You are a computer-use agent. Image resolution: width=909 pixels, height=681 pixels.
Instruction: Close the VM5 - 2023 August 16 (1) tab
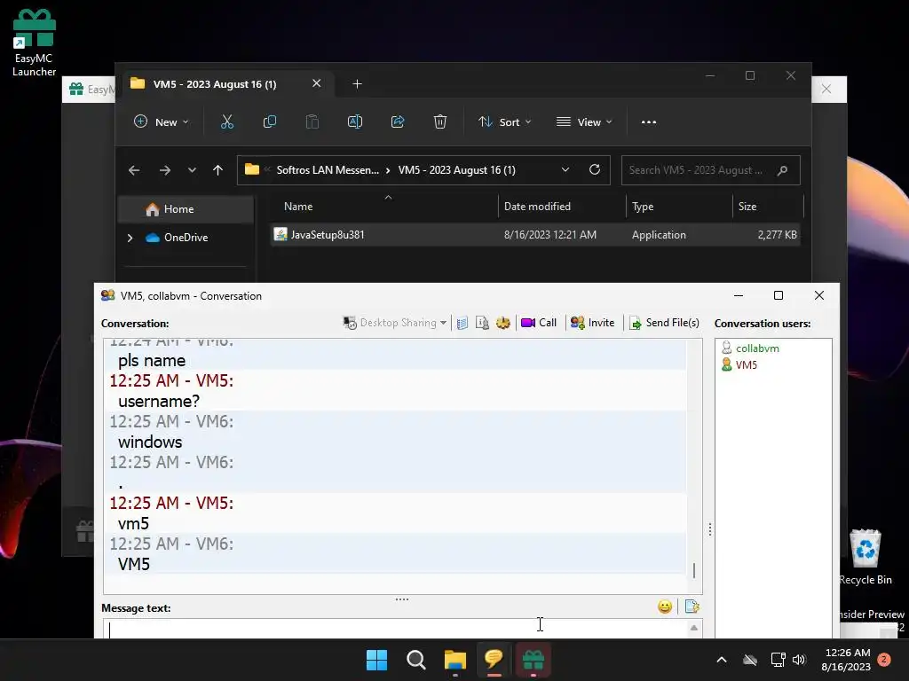coord(317,83)
